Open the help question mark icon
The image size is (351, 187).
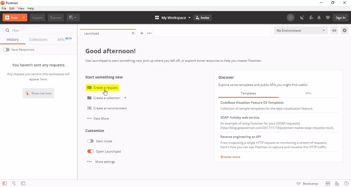click(x=346, y=183)
